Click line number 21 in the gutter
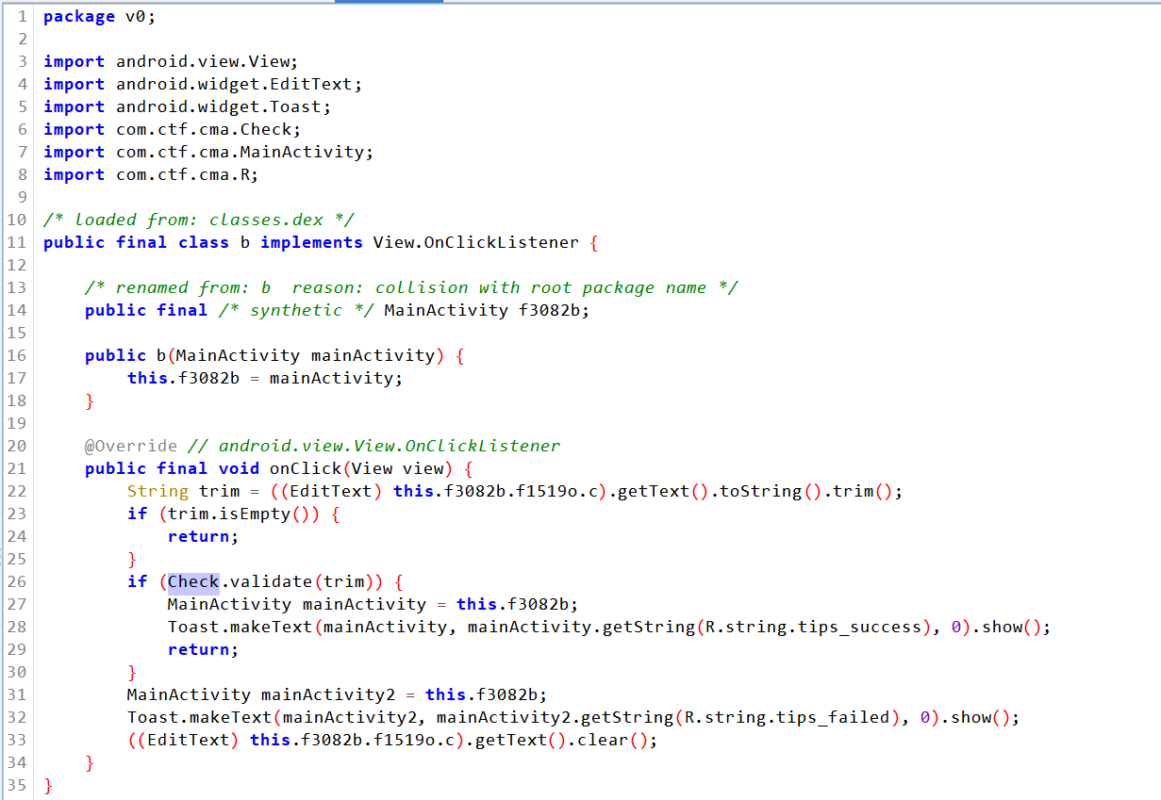The width and height of the screenshot is (1161, 800). (x=17, y=468)
